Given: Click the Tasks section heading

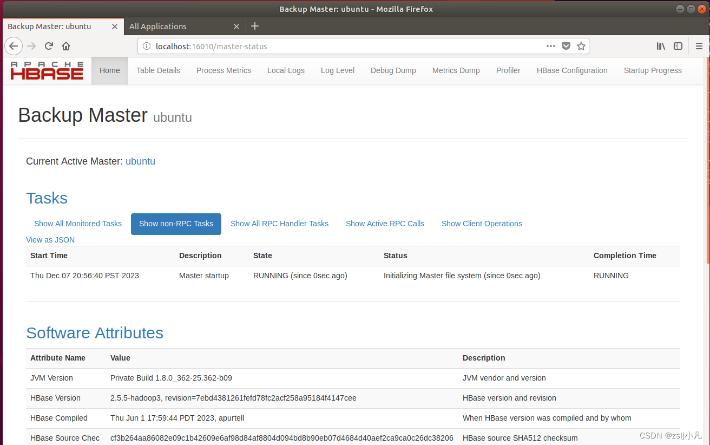Looking at the screenshot, I should click(47, 198).
